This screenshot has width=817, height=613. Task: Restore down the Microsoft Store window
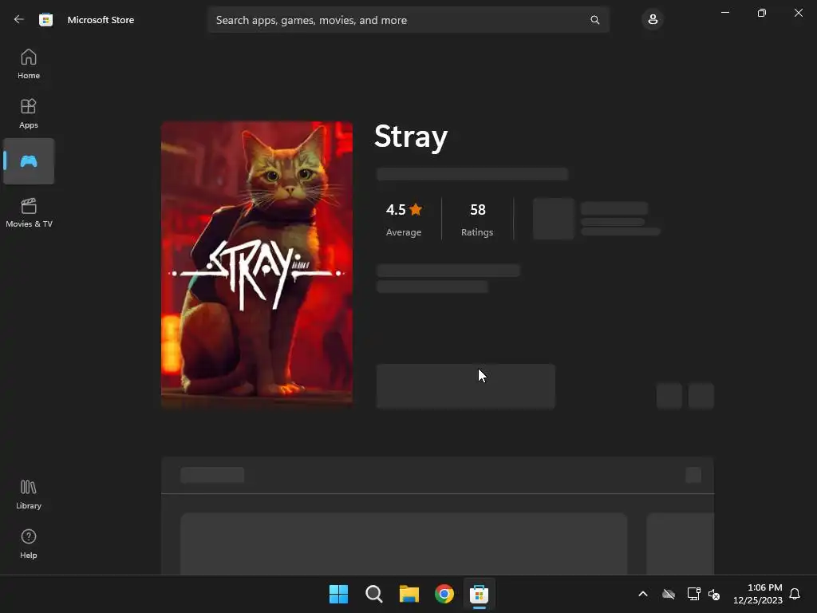pos(762,13)
